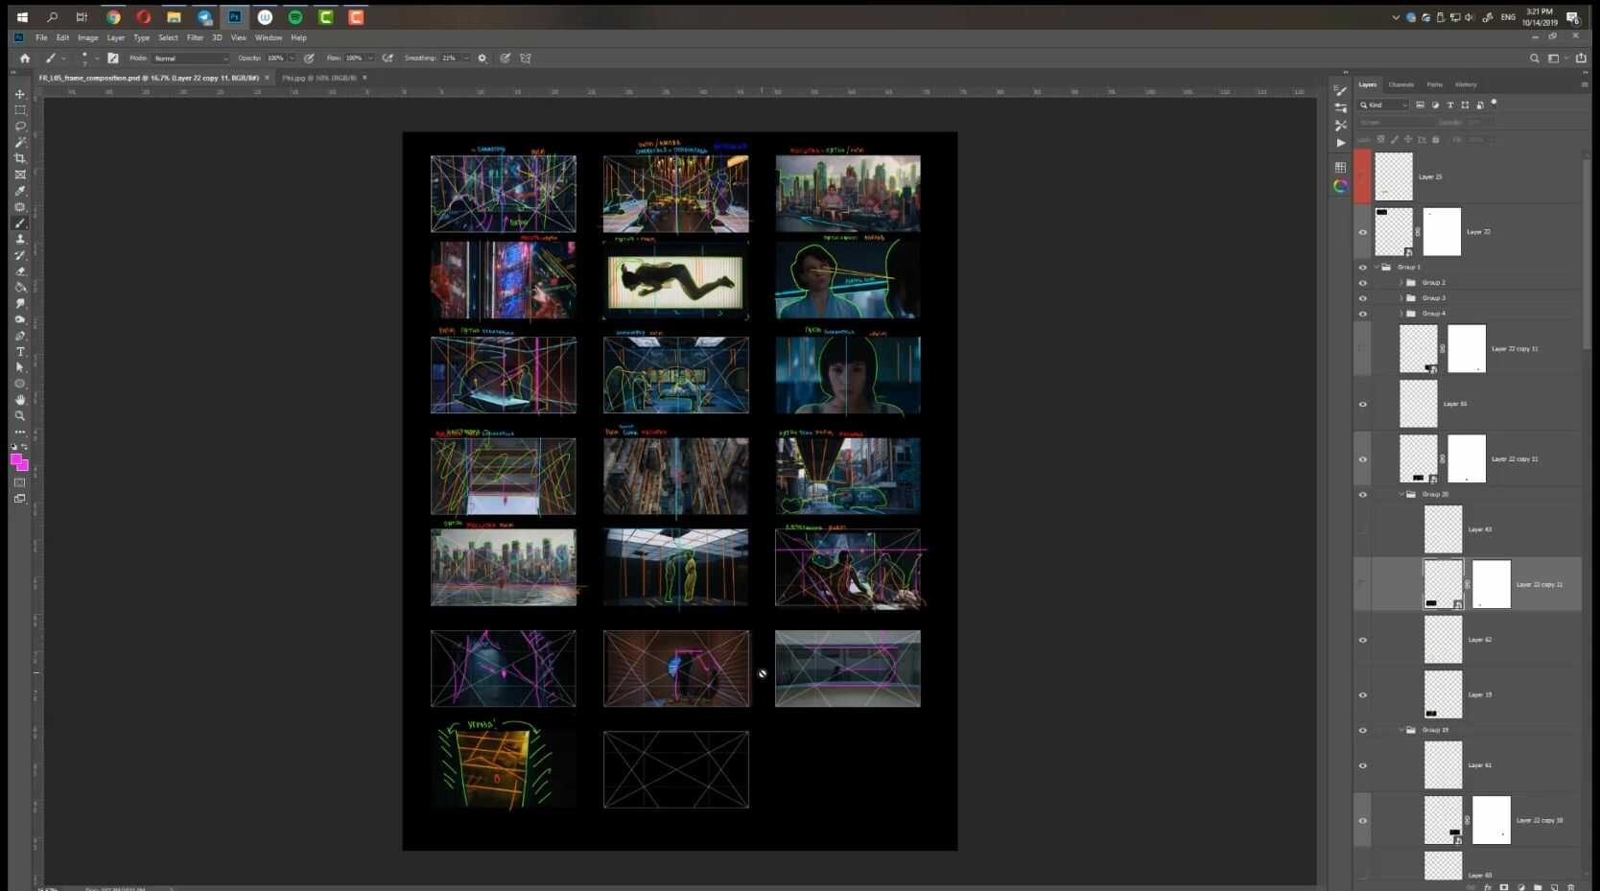The width and height of the screenshot is (1600, 891).
Task: Select the Brush tool in toolbox
Action: pyautogui.click(x=19, y=223)
